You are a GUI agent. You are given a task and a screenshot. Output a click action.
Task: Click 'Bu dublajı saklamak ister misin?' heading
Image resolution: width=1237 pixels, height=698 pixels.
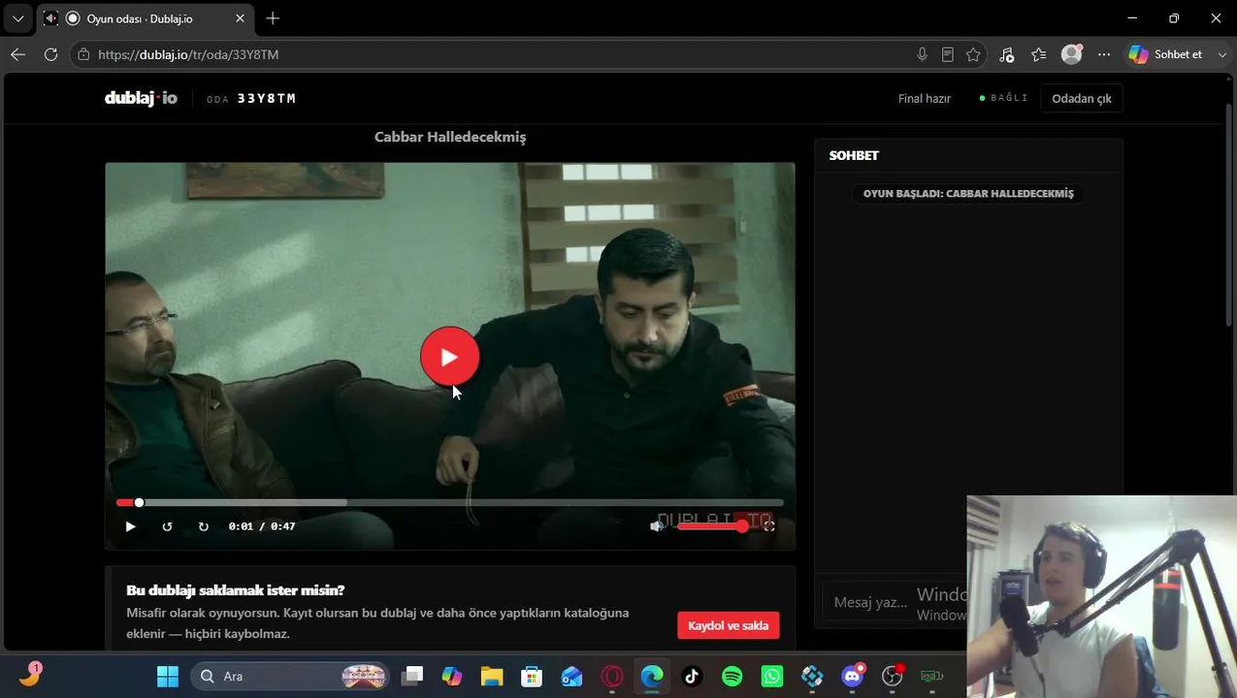pos(236,589)
